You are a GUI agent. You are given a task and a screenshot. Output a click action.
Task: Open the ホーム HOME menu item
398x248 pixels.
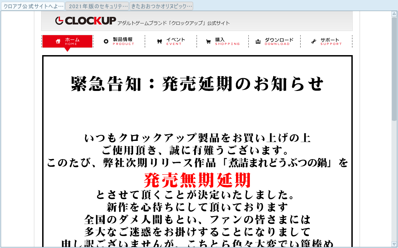[67, 41]
